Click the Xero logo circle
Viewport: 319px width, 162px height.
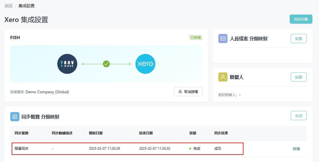(145, 64)
